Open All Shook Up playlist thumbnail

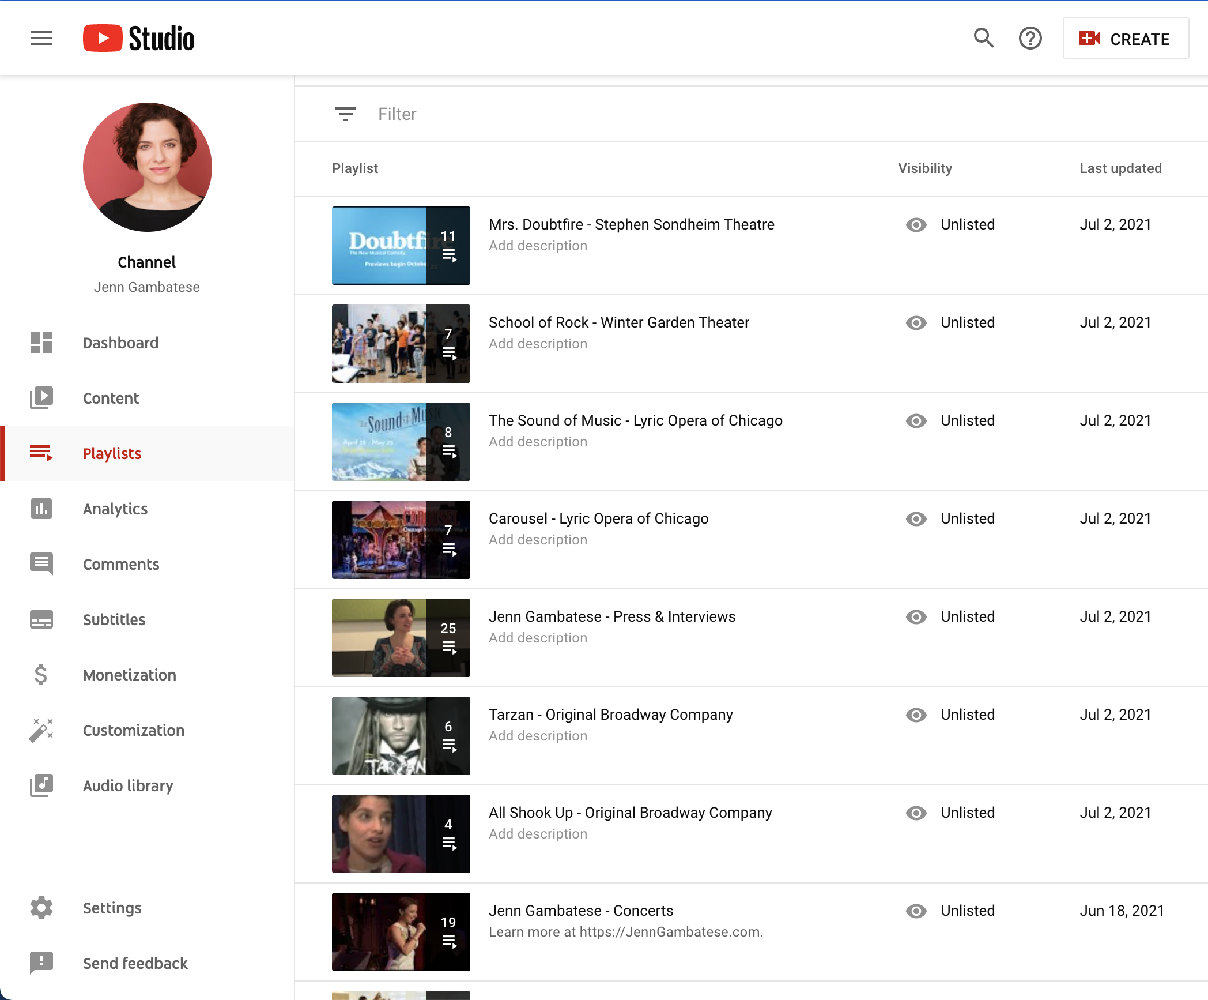click(401, 834)
